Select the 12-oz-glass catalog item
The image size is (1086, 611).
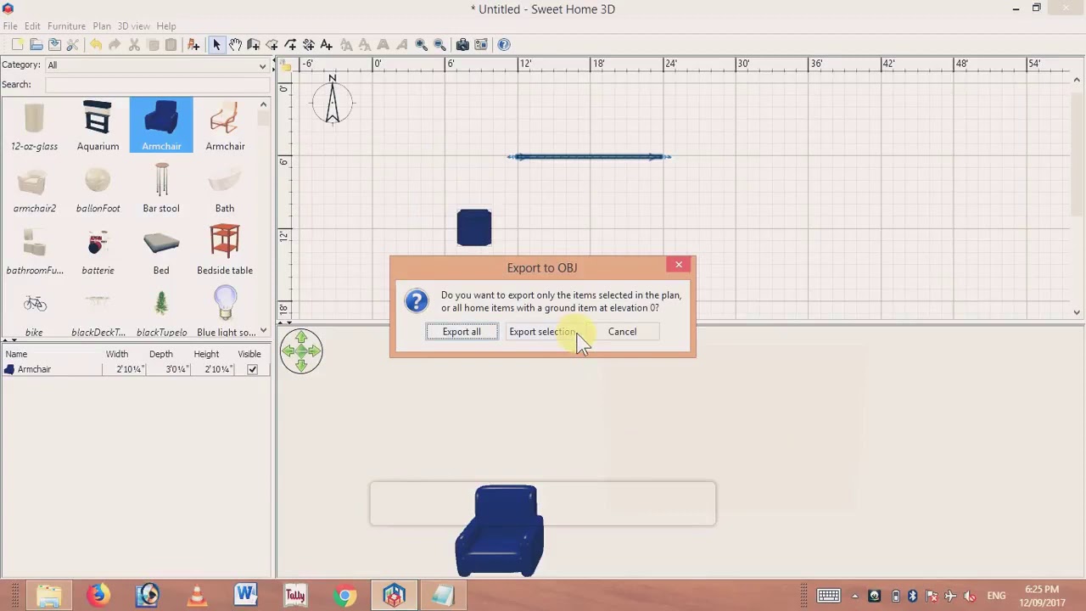(34, 125)
